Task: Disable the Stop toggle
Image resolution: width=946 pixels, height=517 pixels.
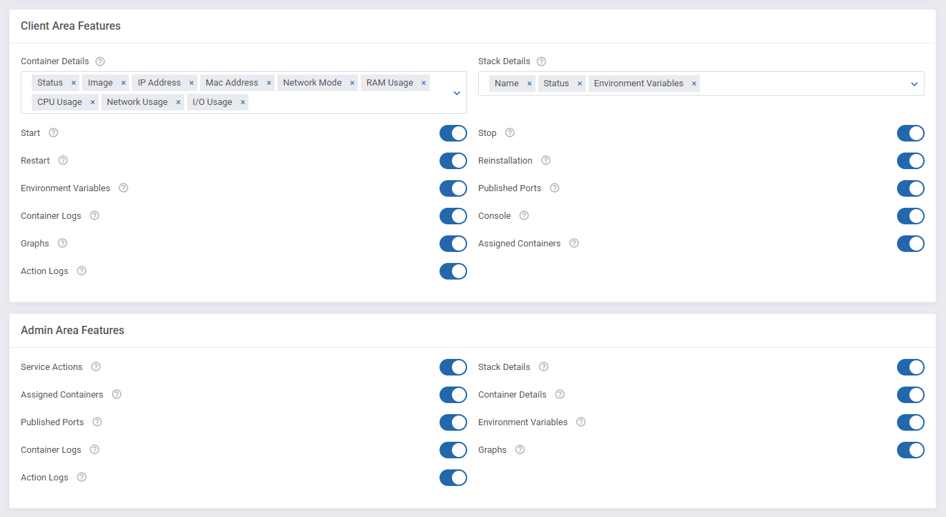Action: (911, 133)
